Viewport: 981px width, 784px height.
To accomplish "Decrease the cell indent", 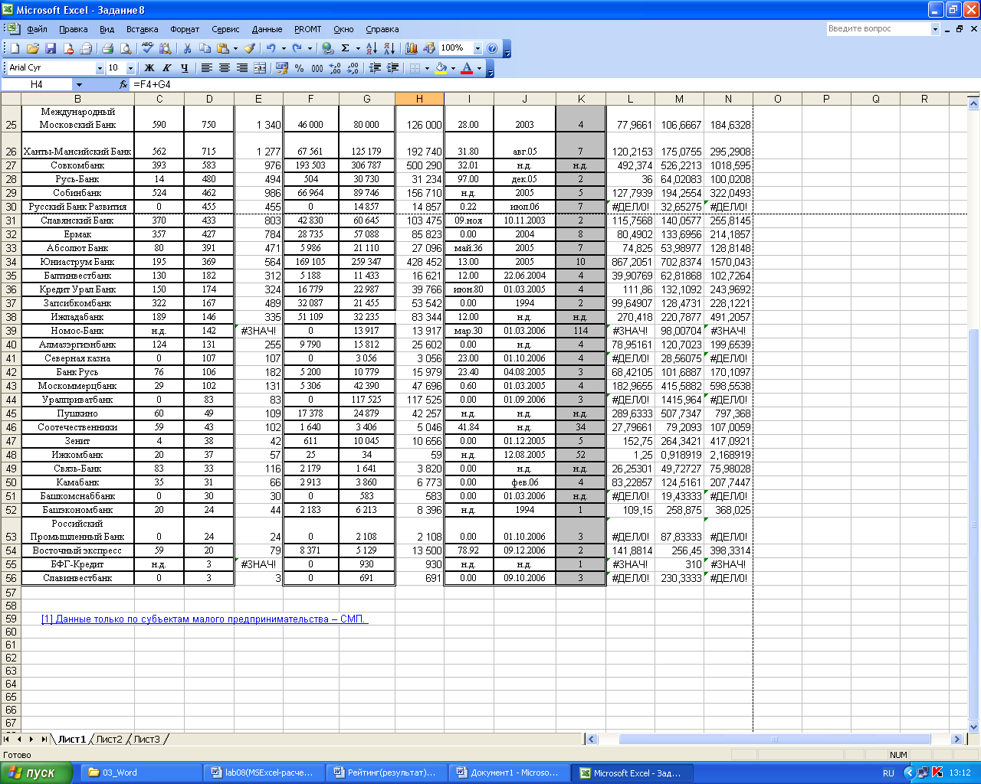I will [375, 68].
